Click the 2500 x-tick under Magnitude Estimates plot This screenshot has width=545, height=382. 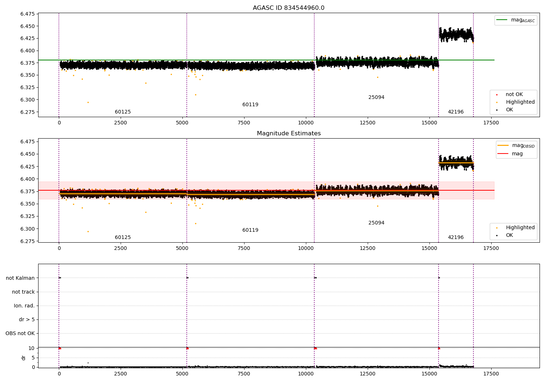[121, 248]
